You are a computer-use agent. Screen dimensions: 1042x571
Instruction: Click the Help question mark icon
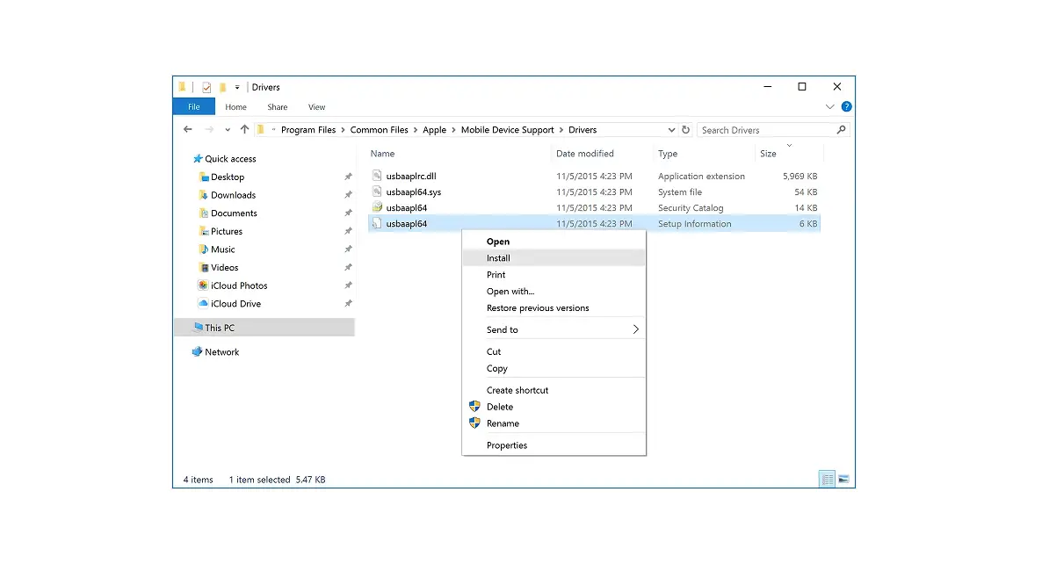(x=845, y=106)
